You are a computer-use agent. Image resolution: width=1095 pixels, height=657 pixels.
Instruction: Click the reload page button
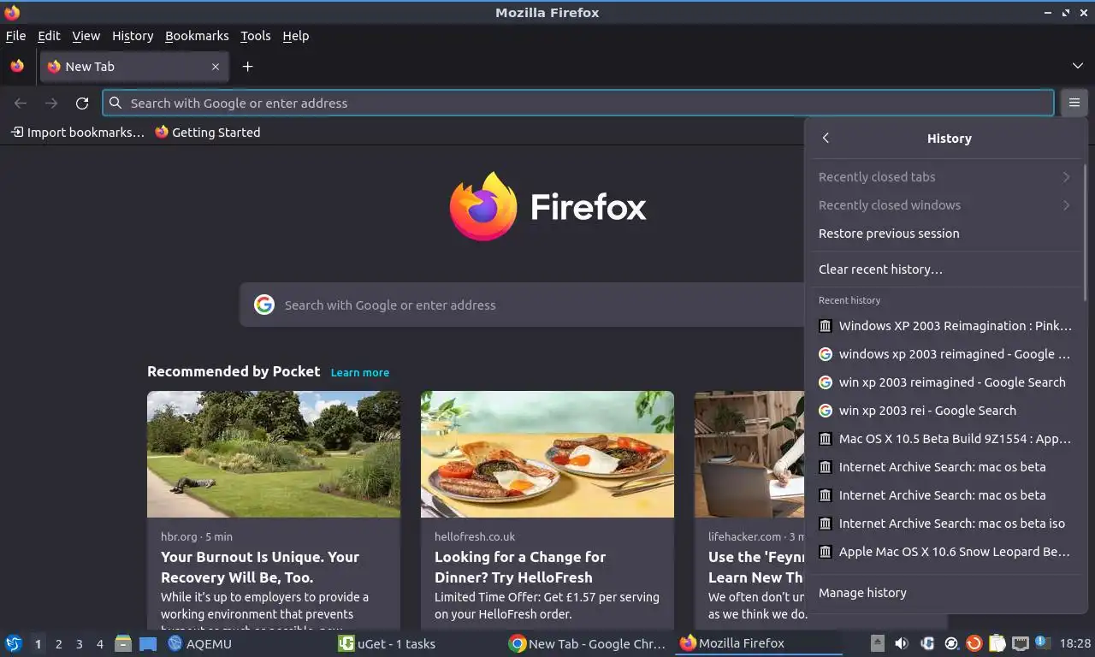coord(82,103)
